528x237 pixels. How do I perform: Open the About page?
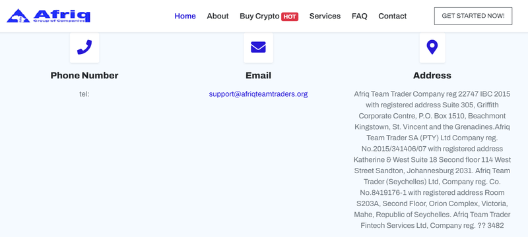tap(218, 16)
